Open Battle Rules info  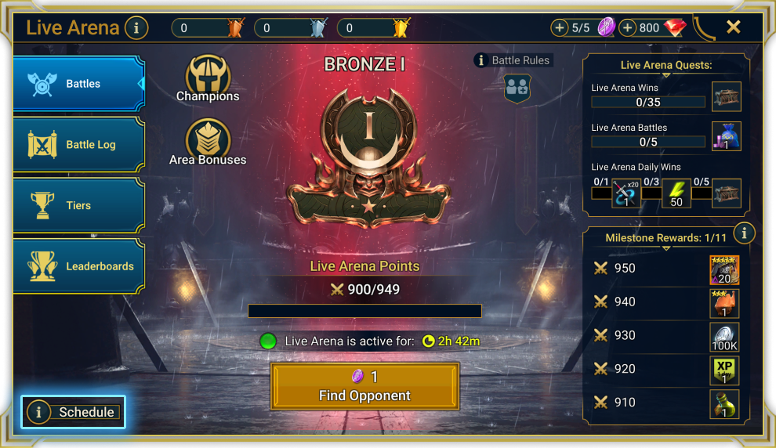513,60
